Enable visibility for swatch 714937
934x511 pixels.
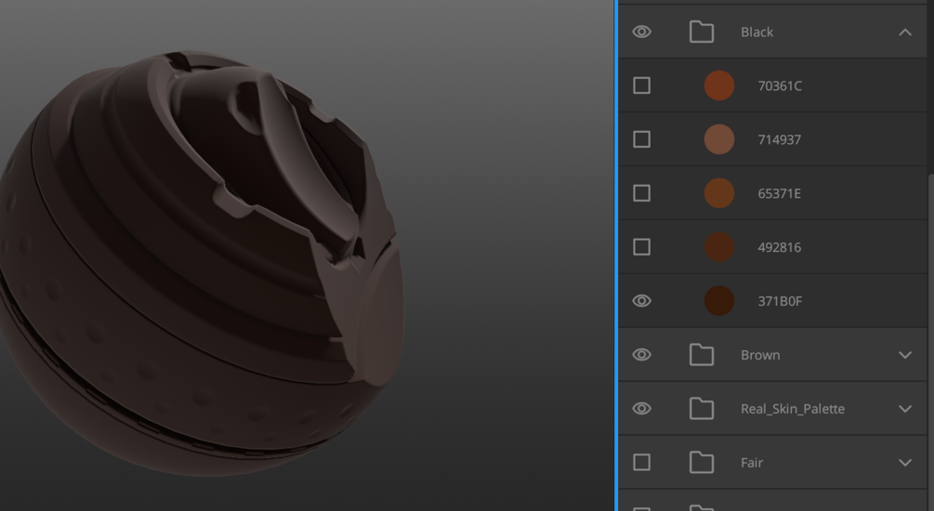click(x=641, y=139)
